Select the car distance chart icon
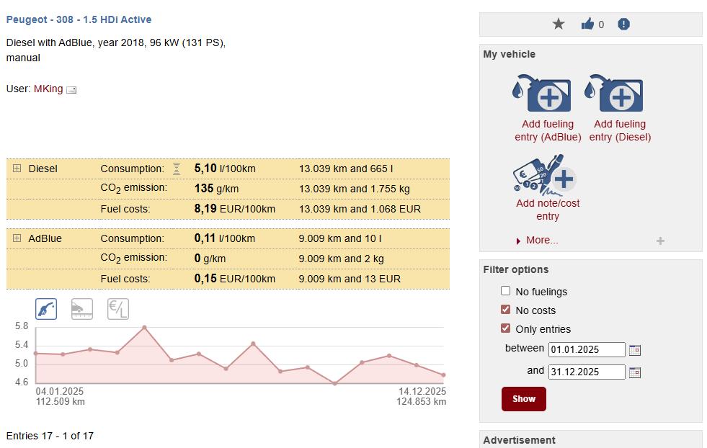707x448 pixels. [82, 309]
